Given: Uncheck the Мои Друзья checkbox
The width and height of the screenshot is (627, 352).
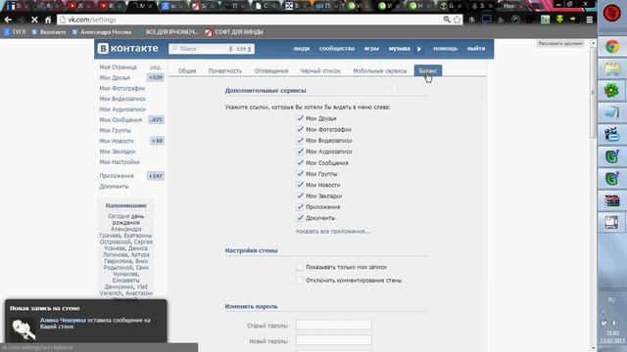Looking at the screenshot, I should 300,118.
